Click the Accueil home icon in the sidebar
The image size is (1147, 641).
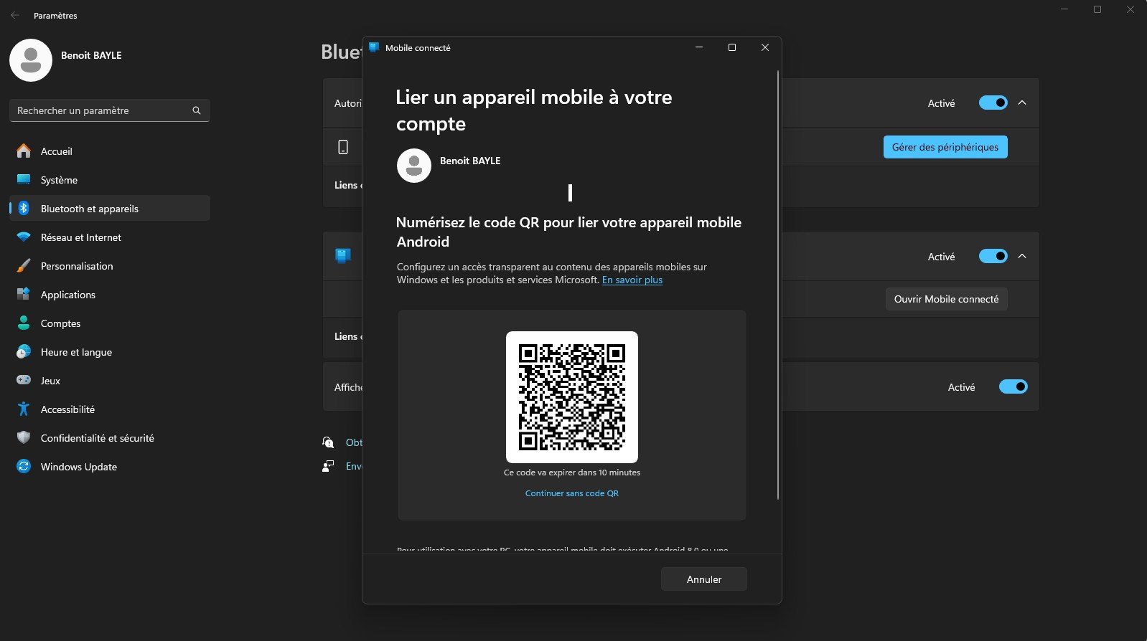click(x=24, y=151)
